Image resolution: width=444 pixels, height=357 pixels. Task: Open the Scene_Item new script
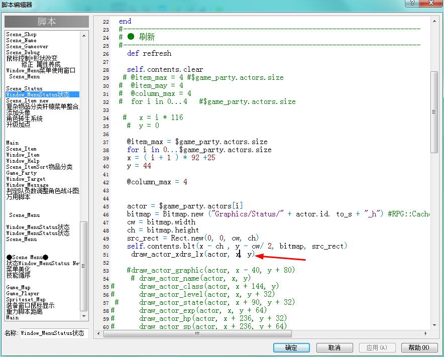27,100
